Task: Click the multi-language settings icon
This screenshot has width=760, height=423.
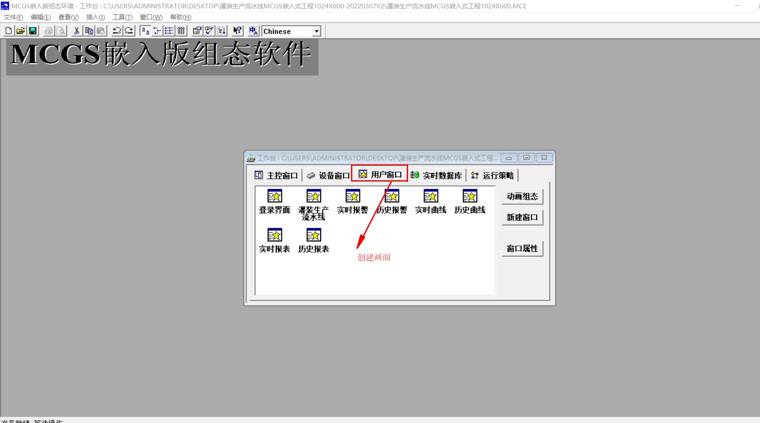Action: pyautogui.click(x=253, y=31)
